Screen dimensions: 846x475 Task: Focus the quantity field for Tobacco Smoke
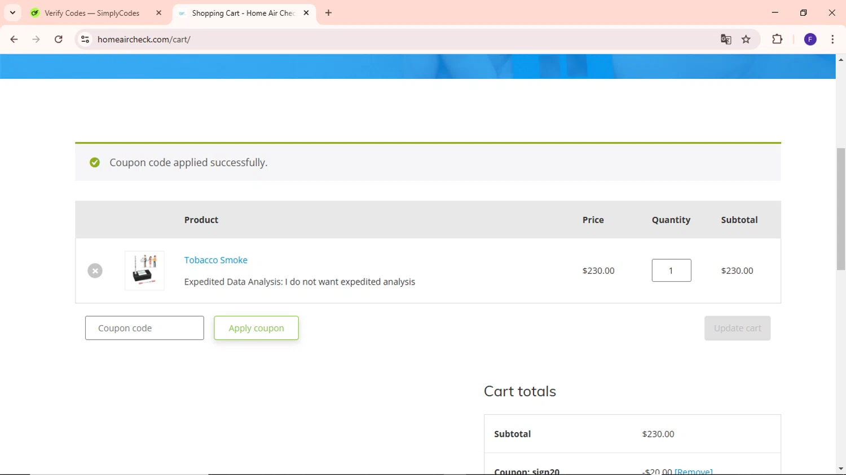pyautogui.click(x=671, y=270)
